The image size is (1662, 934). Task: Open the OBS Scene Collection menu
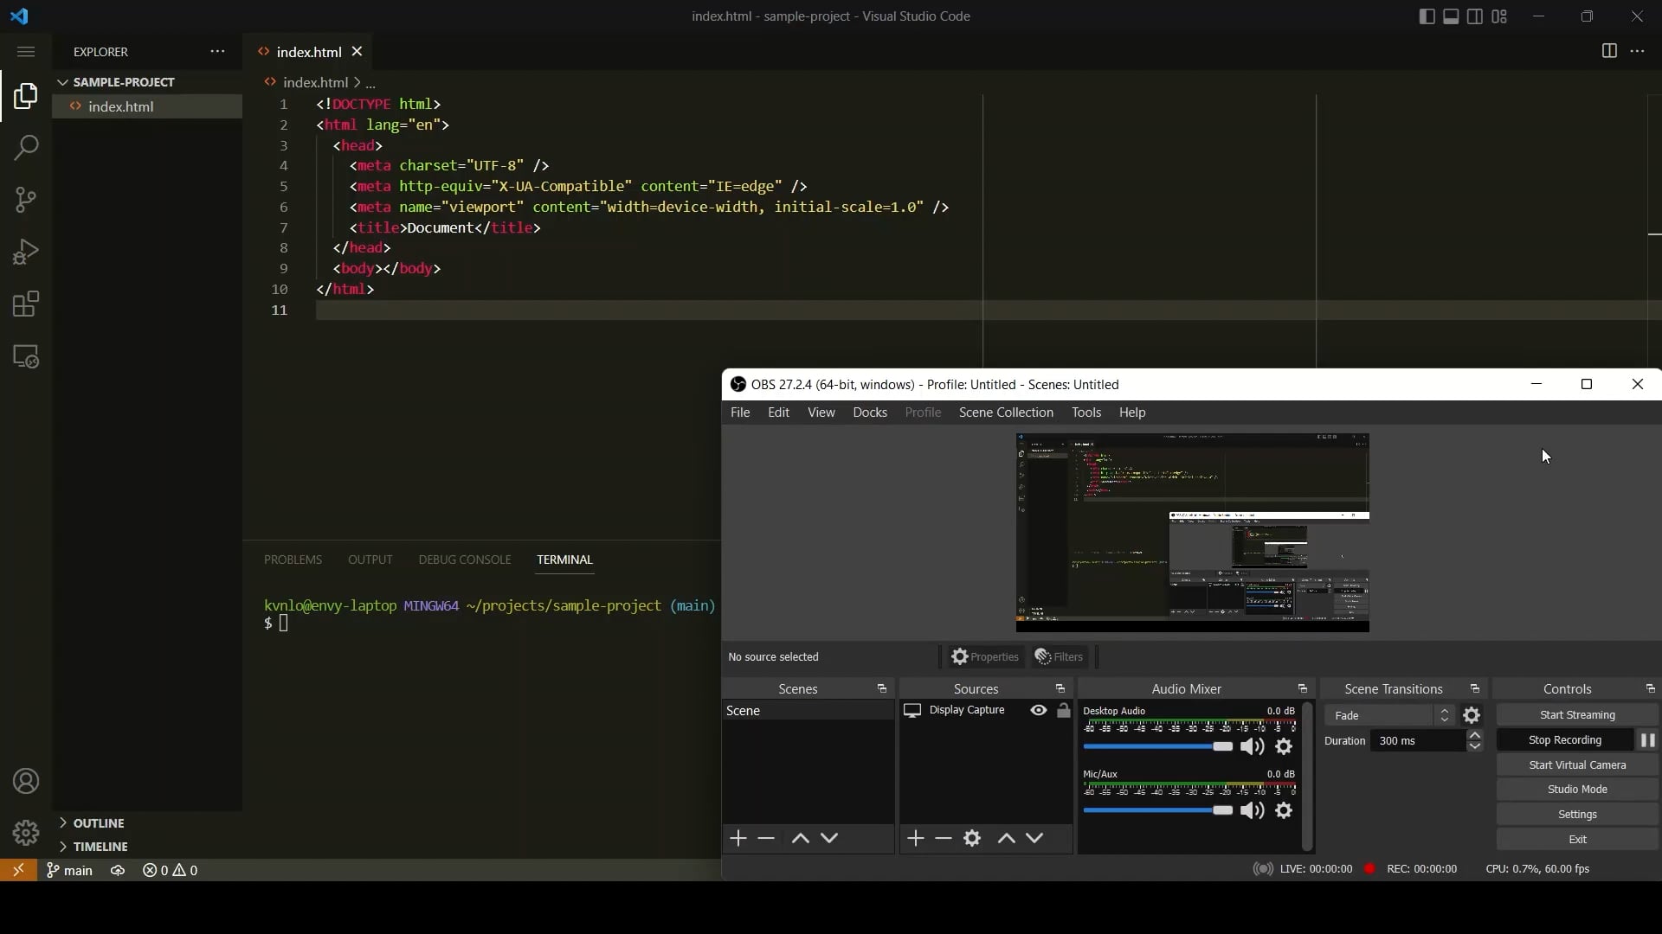pos(1006,413)
